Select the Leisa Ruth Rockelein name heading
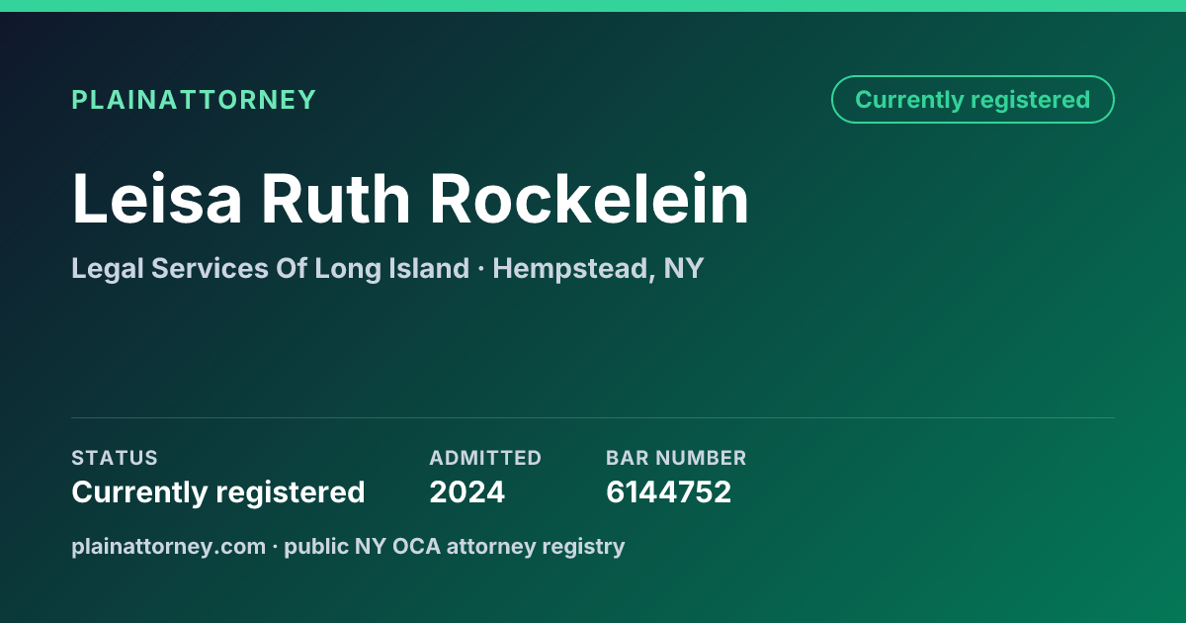This screenshot has height=623, width=1186. click(x=410, y=199)
